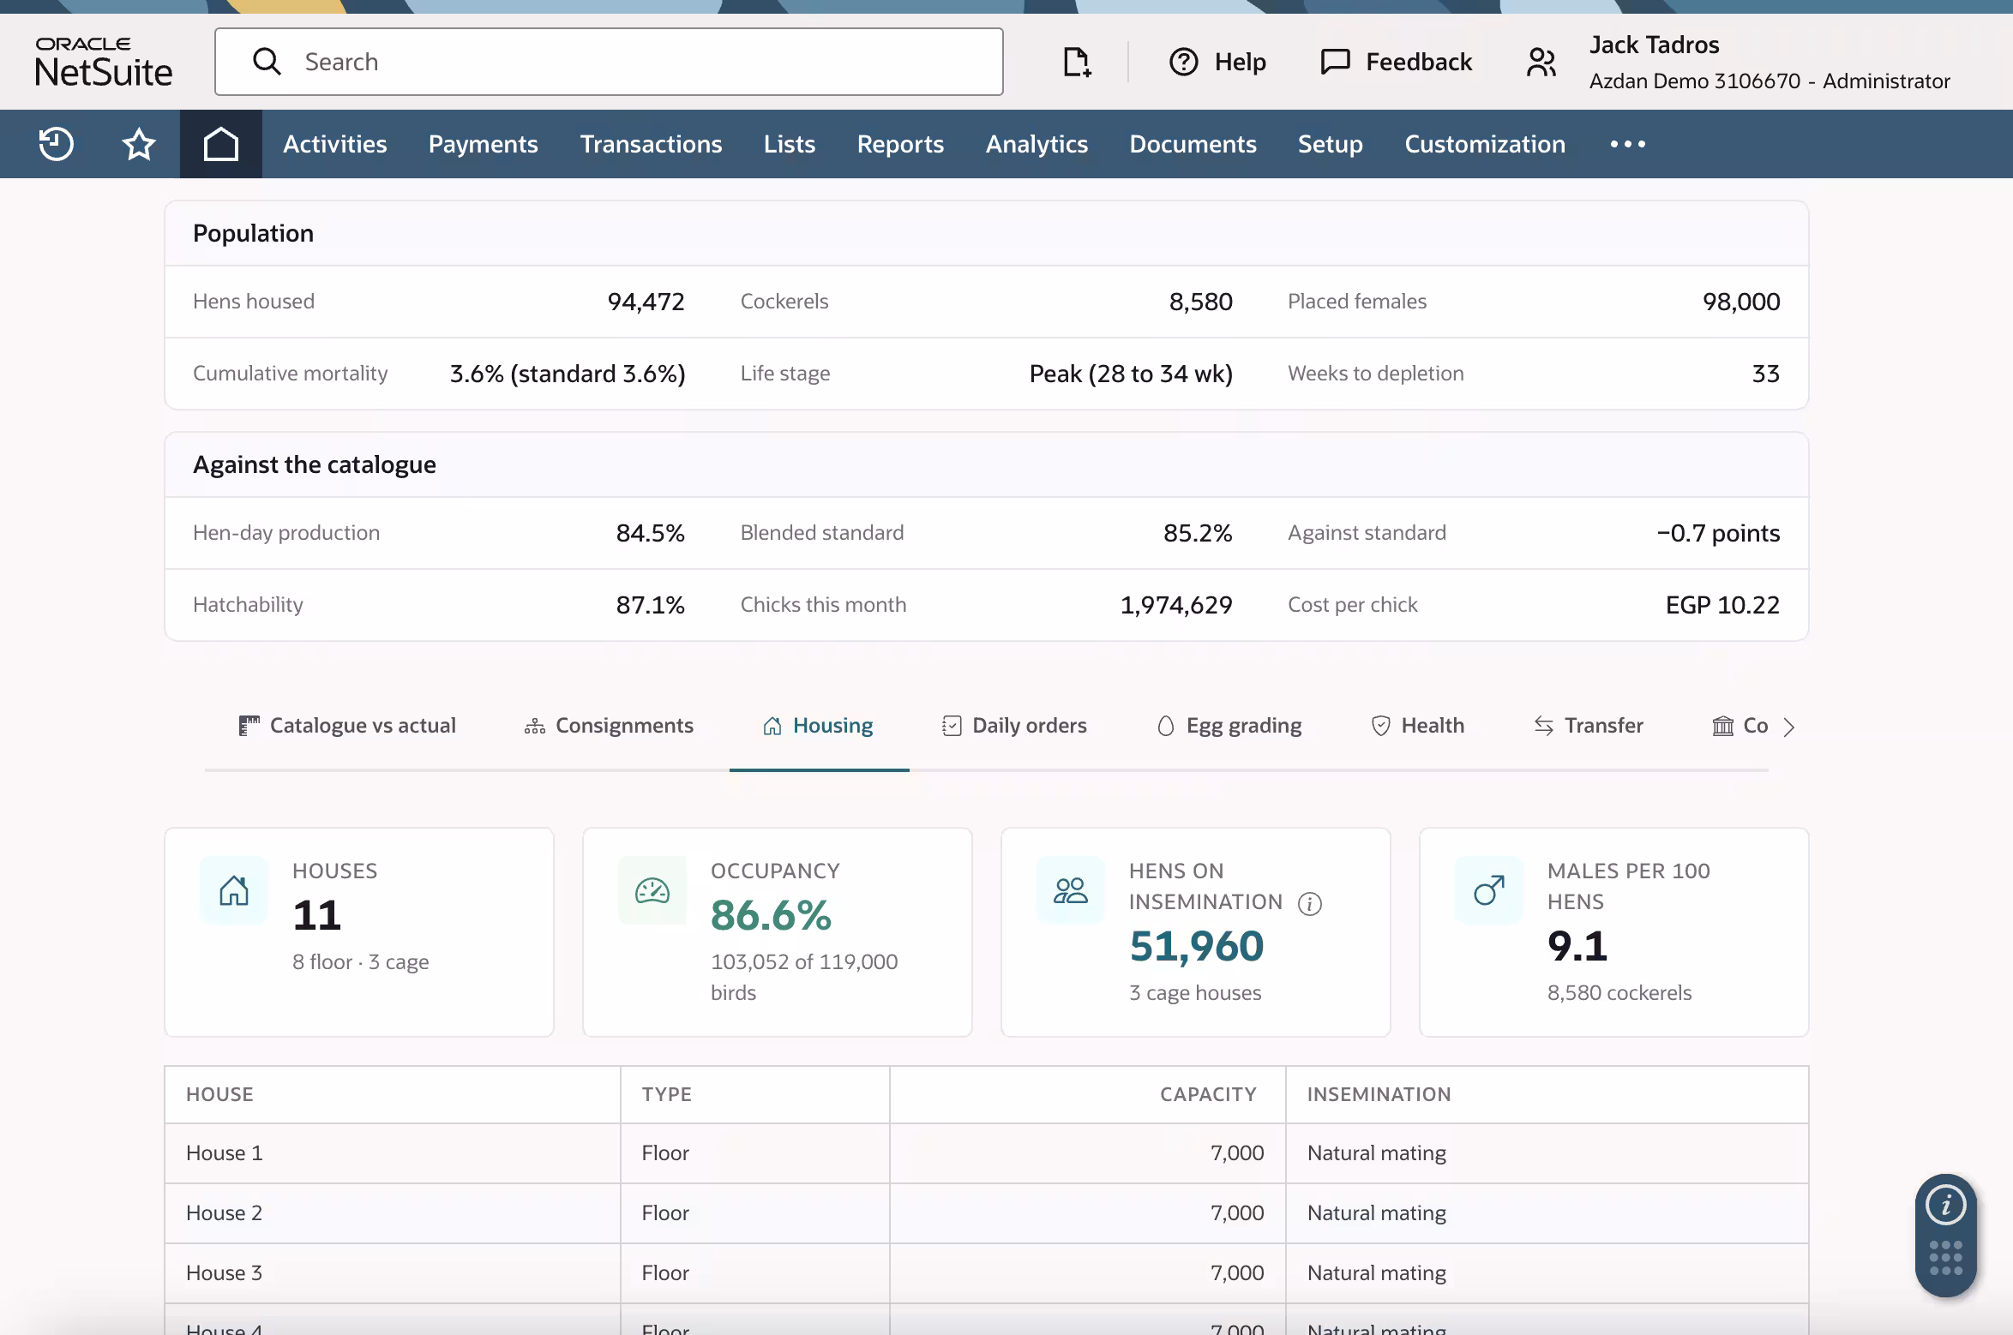
Task: Click Jack Tadros account name
Action: click(1655, 45)
